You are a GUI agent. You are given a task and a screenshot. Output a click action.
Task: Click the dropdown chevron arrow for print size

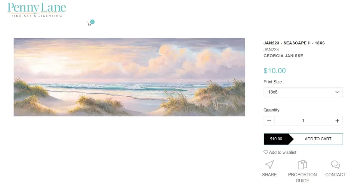(337, 92)
